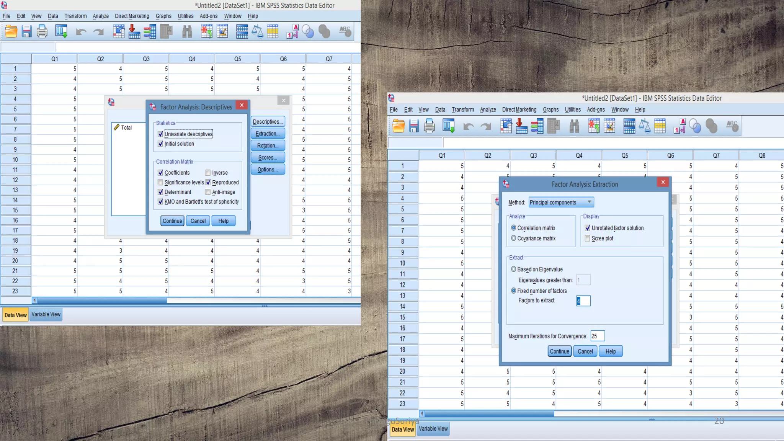The image size is (784, 441).
Task: Open the Transform menu in the right window
Action: coord(462,109)
